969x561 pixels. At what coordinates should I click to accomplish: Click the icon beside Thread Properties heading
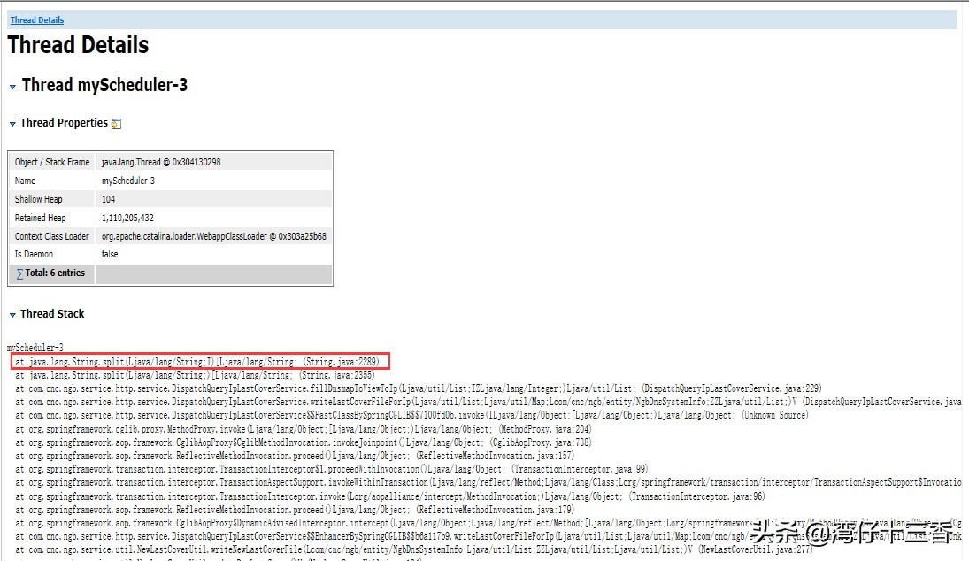click(116, 124)
